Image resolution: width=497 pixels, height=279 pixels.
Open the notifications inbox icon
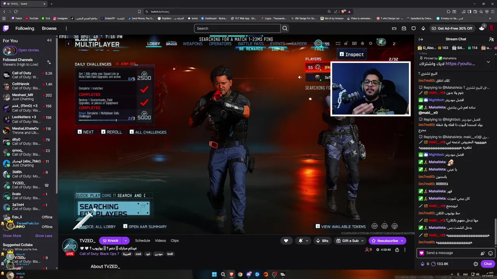pyautogui.click(x=404, y=28)
